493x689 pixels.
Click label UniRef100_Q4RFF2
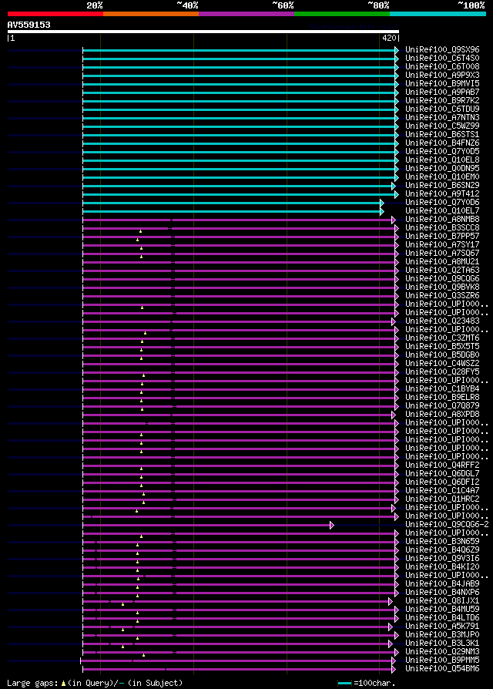(442, 465)
